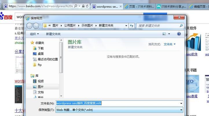The width and height of the screenshot is (209, 116).
Task: Click the dark screenshot thumbnail on Baidu results
Action: pos(19,94)
